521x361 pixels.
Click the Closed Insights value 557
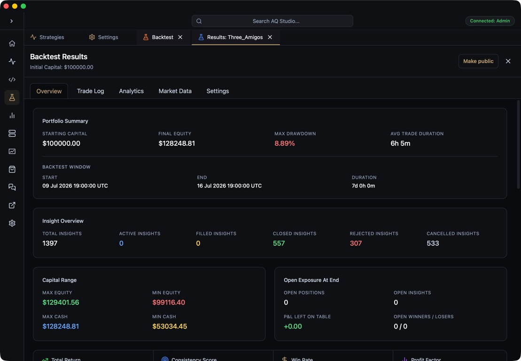pyautogui.click(x=279, y=243)
